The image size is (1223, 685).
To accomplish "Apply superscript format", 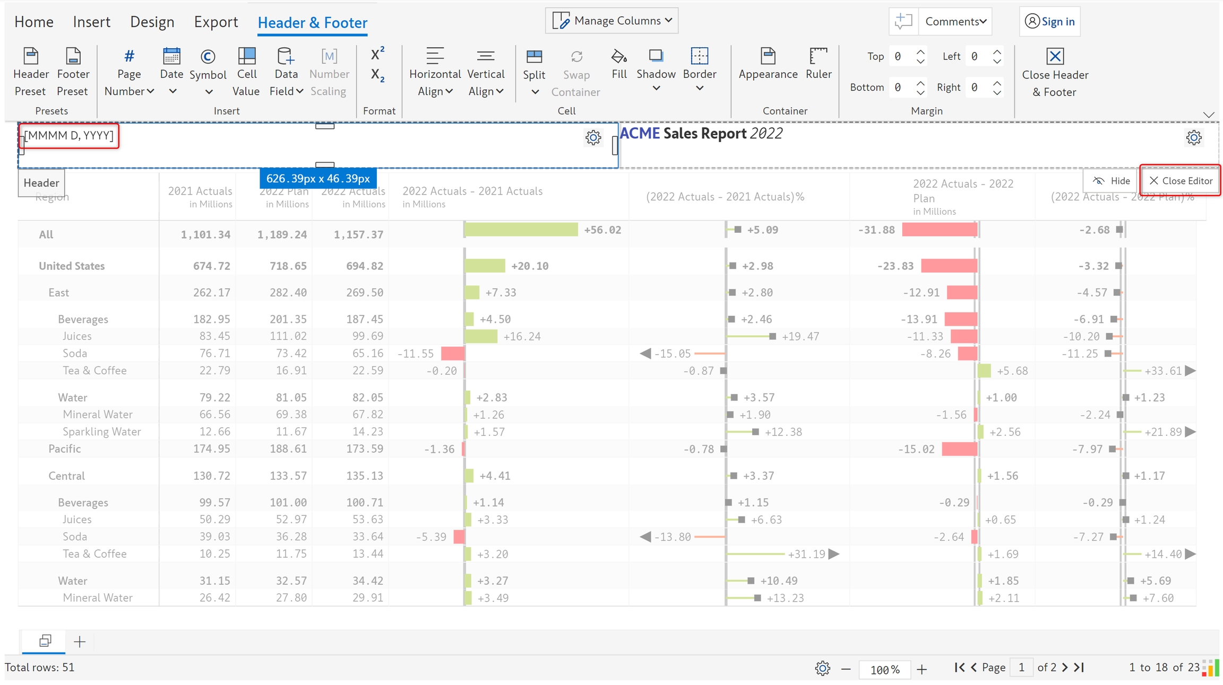I will (377, 54).
